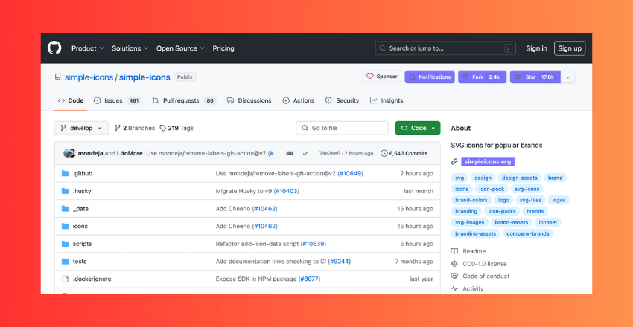The image size is (633, 327).
Task: Select the icon-pack topic tag
Action: pos(492,189)
